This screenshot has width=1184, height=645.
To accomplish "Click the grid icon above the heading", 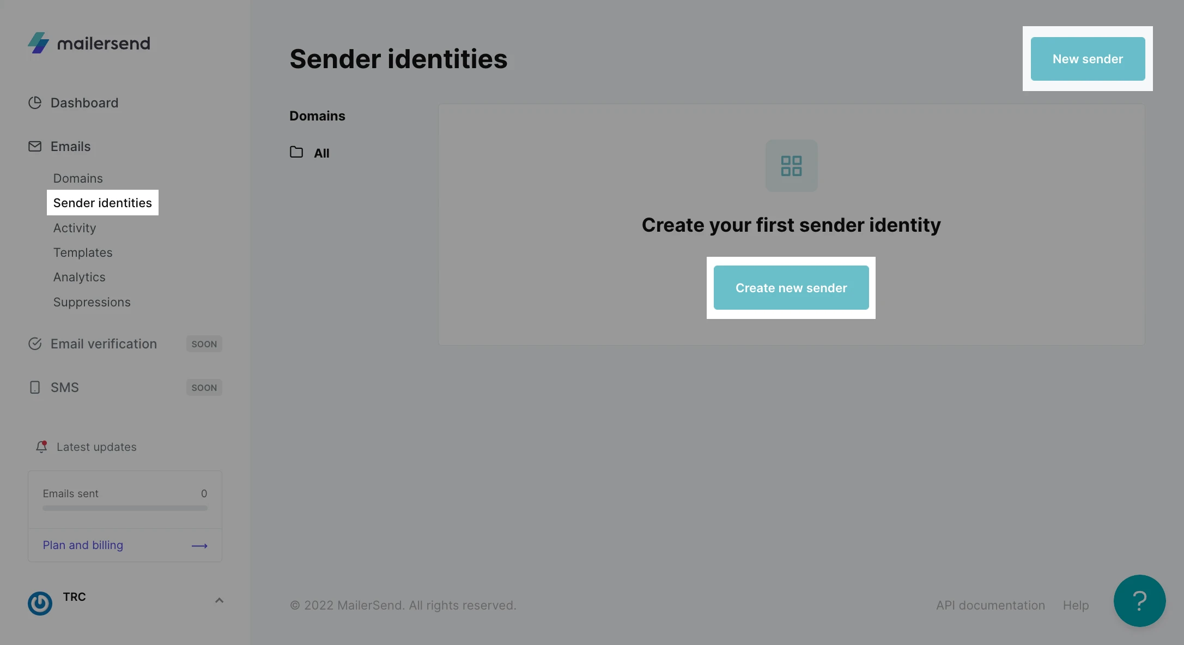I will click(791, 166).
